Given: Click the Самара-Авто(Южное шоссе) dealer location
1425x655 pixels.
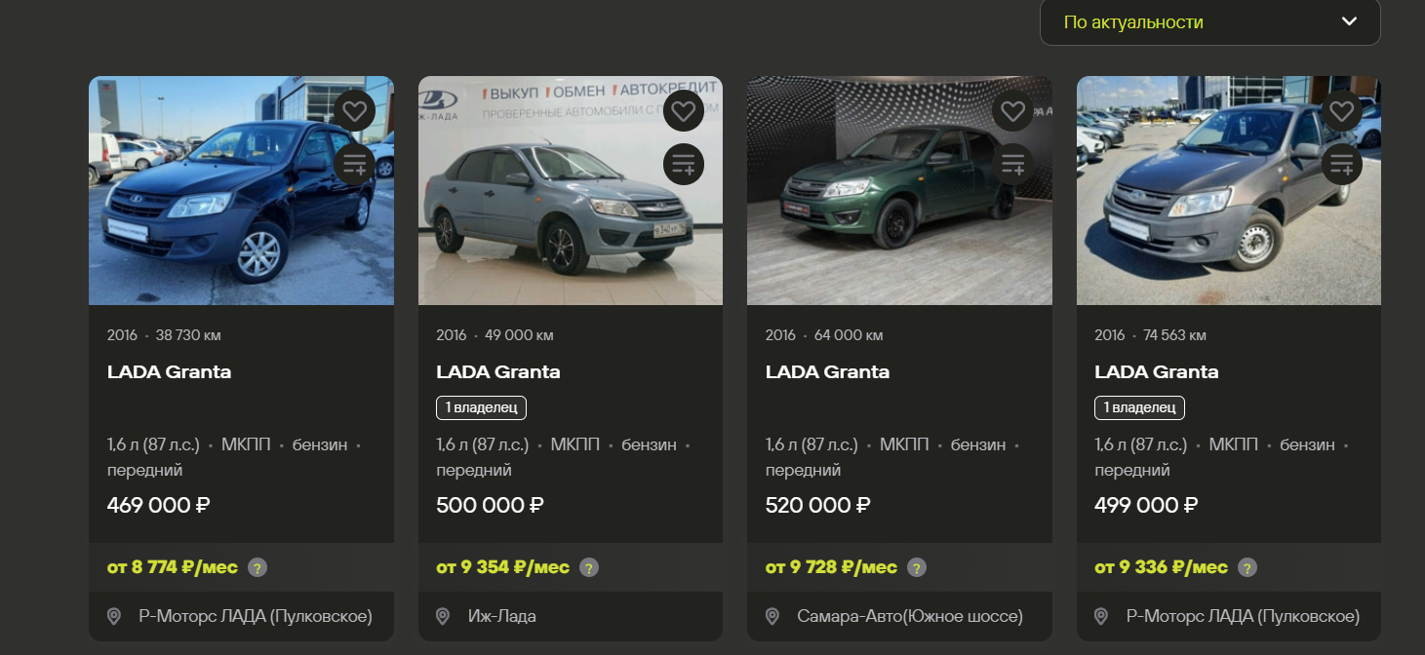Looking at the screenshot, I should click(909, 616).
